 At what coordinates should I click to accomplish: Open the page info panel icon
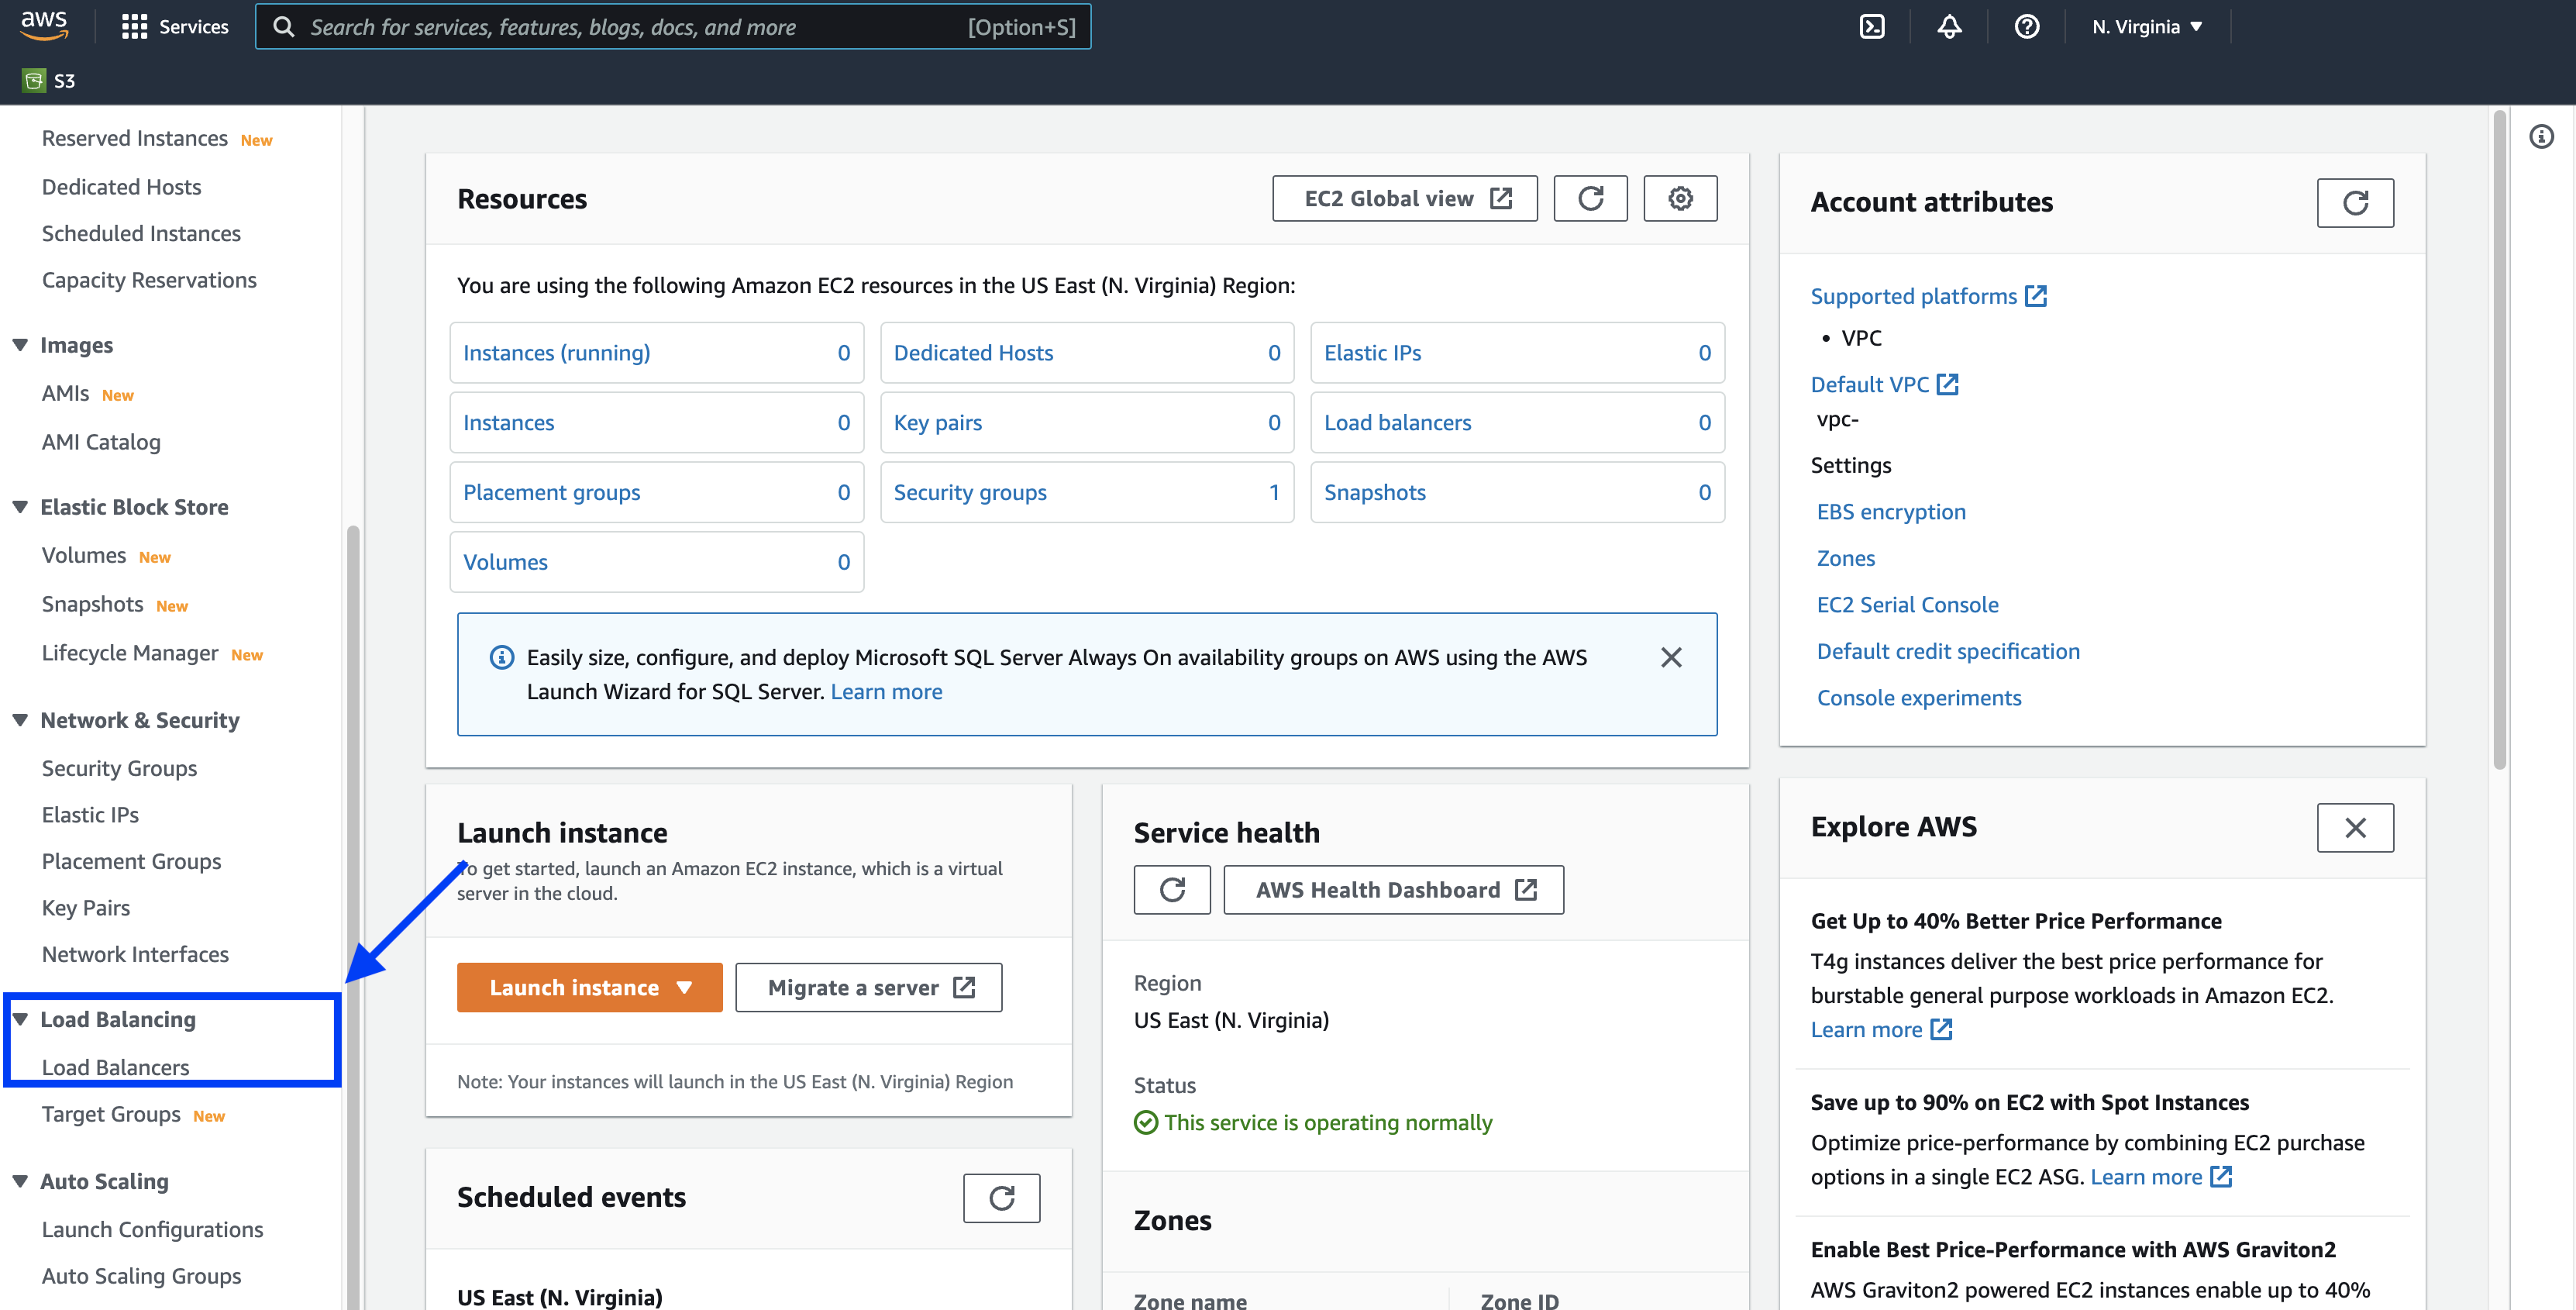click(2542, 137)
